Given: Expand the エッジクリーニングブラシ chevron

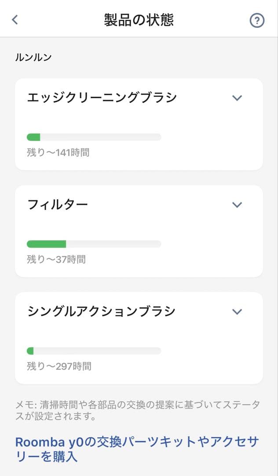Looking at the screenshot, I should 237,98.
